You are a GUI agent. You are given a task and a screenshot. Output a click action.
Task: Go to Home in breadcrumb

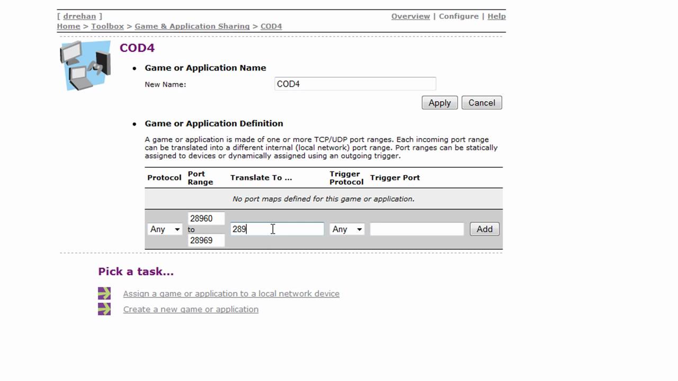click(x=69, y=26)
